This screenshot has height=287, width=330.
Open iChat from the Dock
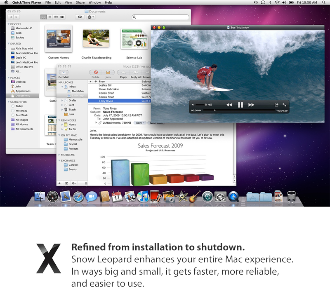[x=91, y=197]
